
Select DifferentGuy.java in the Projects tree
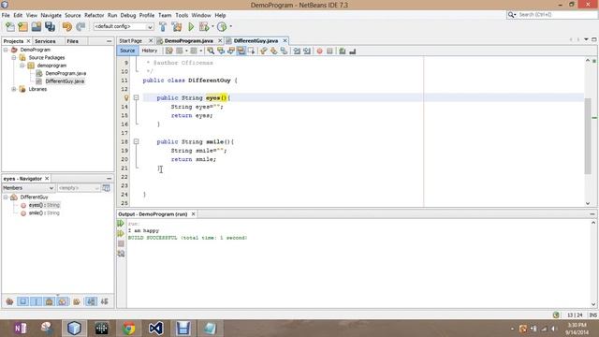(x=65, y=81)
